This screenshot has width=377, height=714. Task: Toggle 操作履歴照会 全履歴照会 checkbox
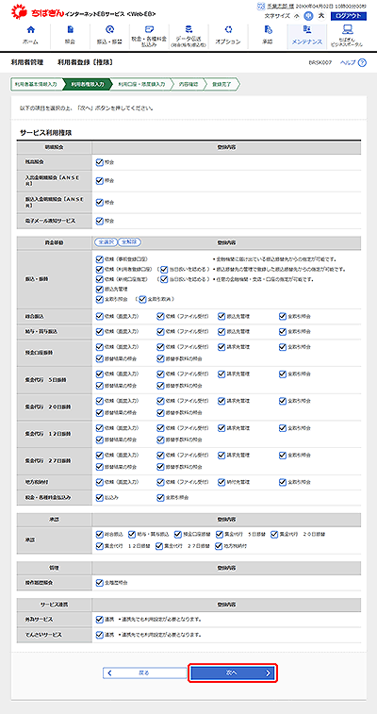[x=100, y=582]
